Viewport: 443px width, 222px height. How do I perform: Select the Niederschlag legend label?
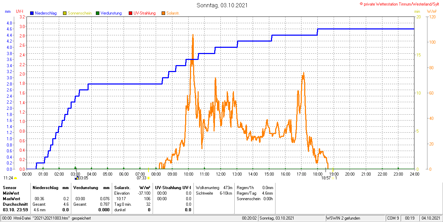point(46,13)
